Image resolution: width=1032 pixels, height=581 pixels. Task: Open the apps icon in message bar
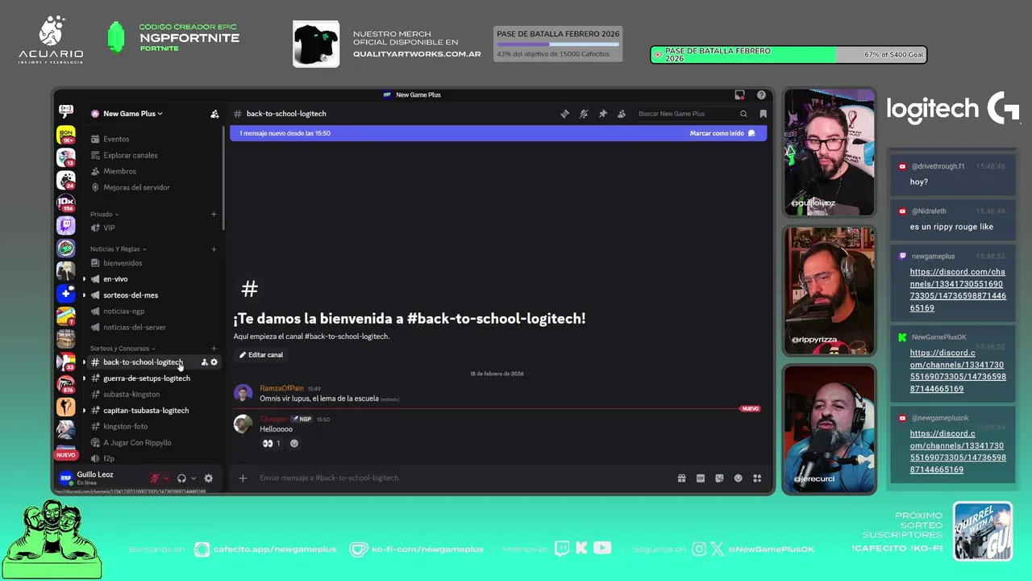pyautogui.click(x=757, y=478)
